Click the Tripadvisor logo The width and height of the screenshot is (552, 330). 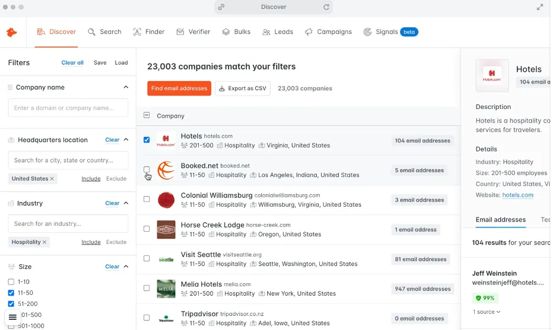coord(166,318)
